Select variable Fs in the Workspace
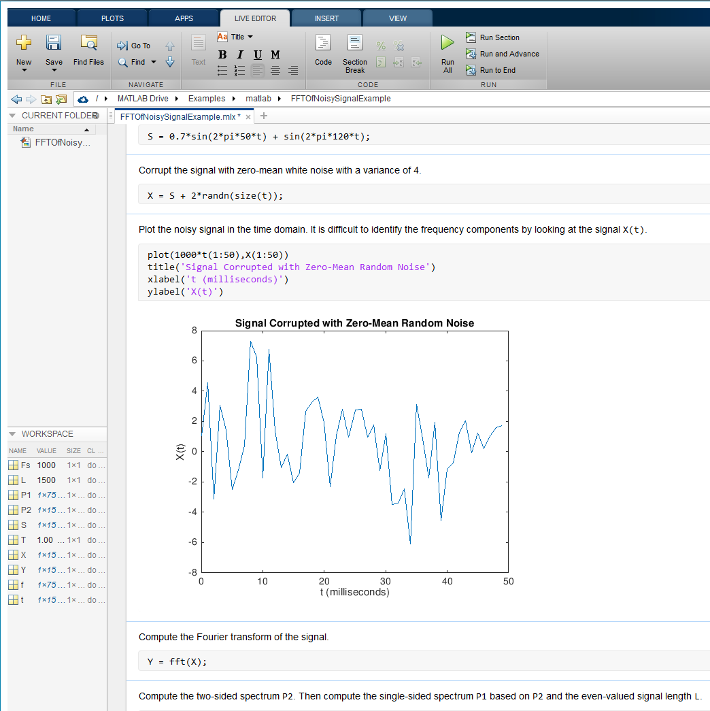 [25, 465]
